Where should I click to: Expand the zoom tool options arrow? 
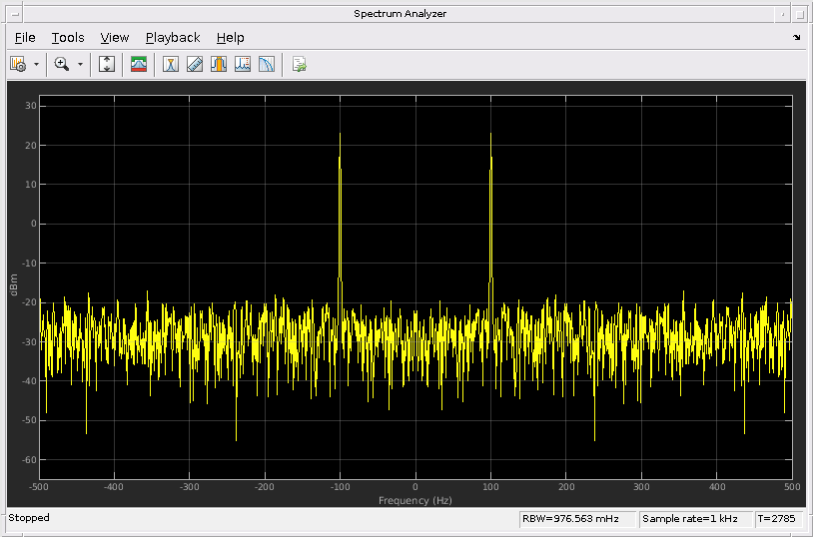click(x=80, y=64)
